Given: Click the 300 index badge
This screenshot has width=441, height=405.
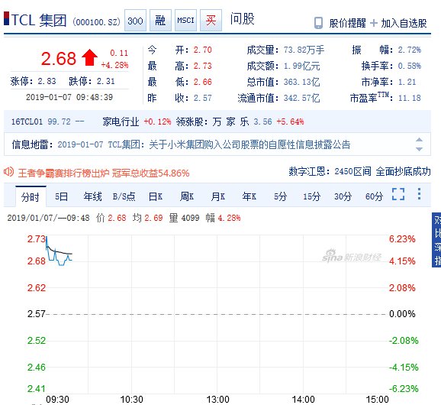Looking at the screenshot, I should (135, 21).
